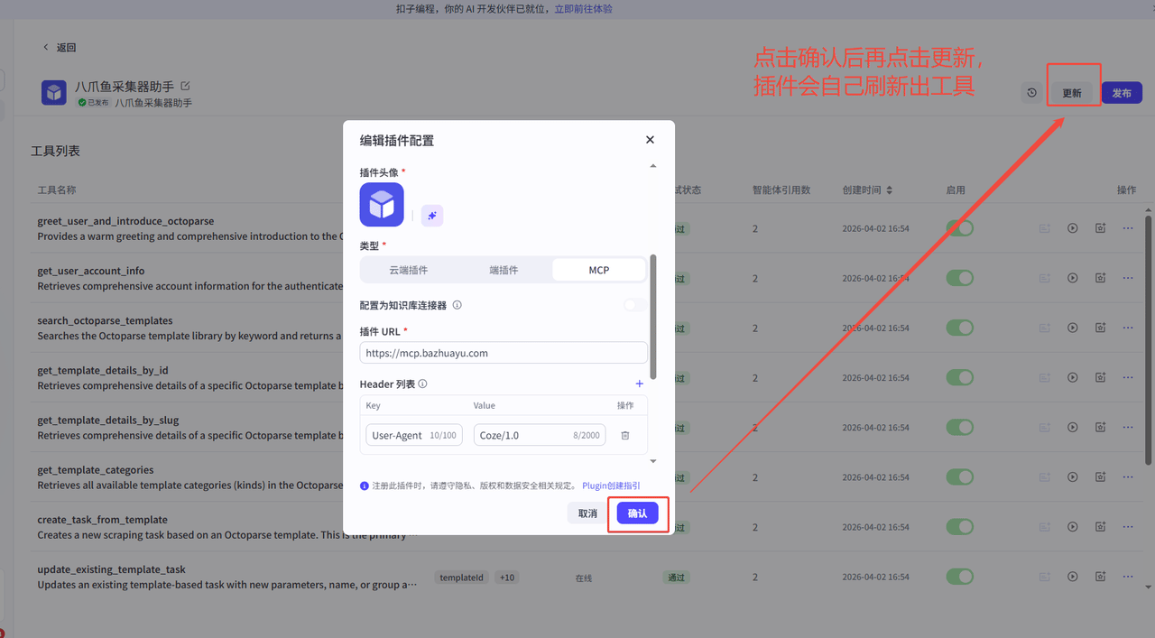Run debug for update_existing_template_task

1073,577
